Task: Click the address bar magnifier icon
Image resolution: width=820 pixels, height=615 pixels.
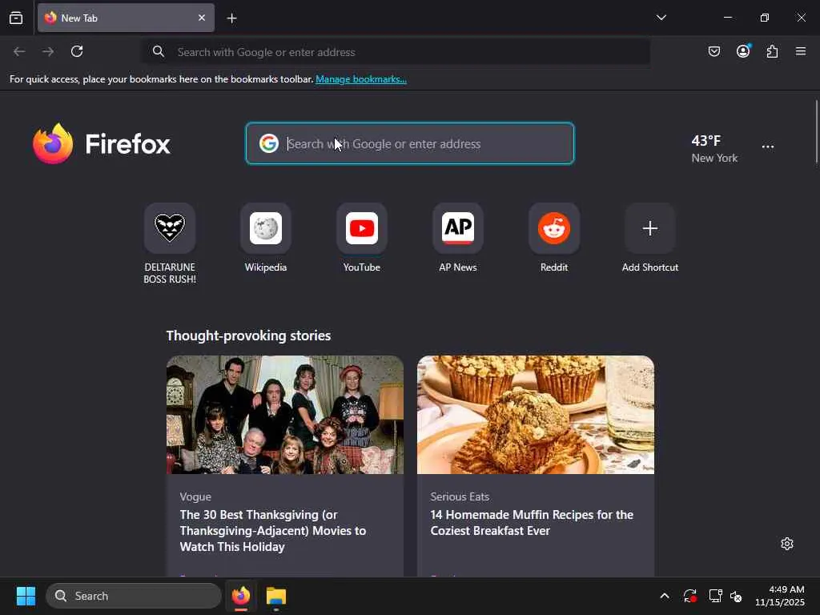Action: [159, 51]
